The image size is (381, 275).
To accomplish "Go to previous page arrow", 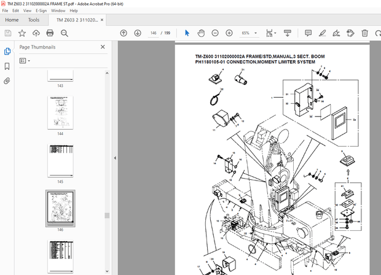I will pos(124,33).
